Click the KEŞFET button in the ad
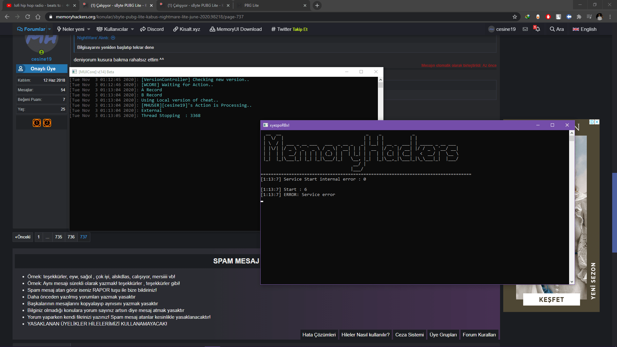This screenshot has height=347, width=617. click(551, 300)
